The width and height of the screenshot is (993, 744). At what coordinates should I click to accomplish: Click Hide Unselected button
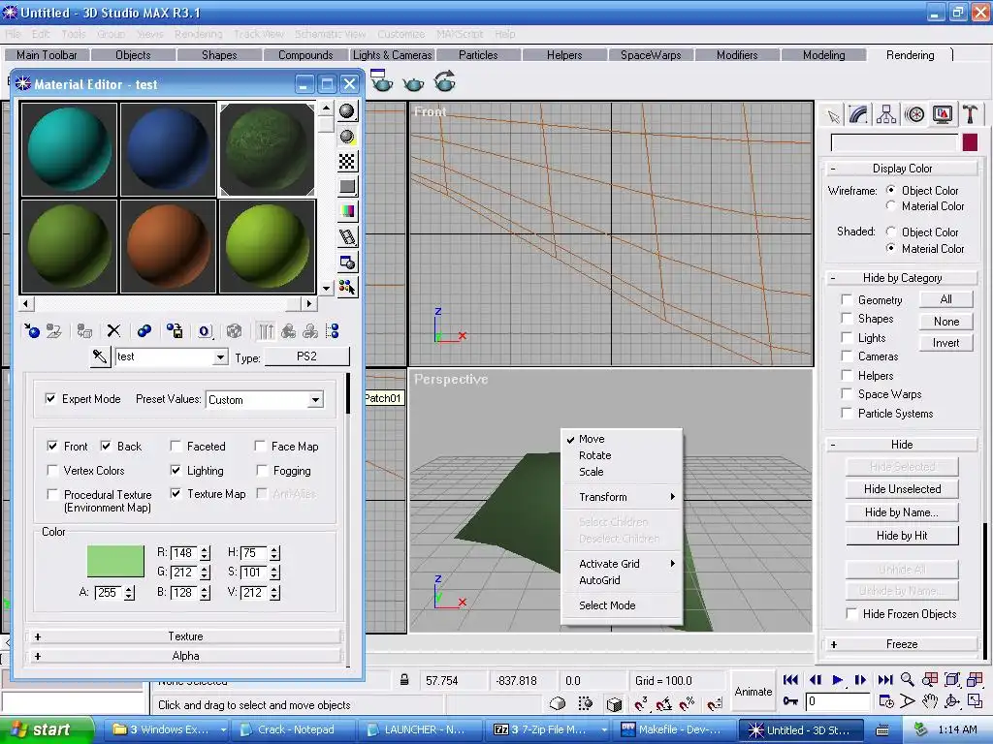[x=902, y=489]
